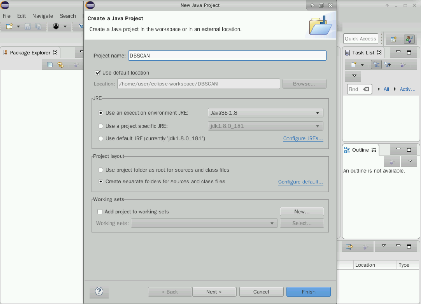Select Use project folder as root option
The image size is (421, 304).
[x=101, y=170]
